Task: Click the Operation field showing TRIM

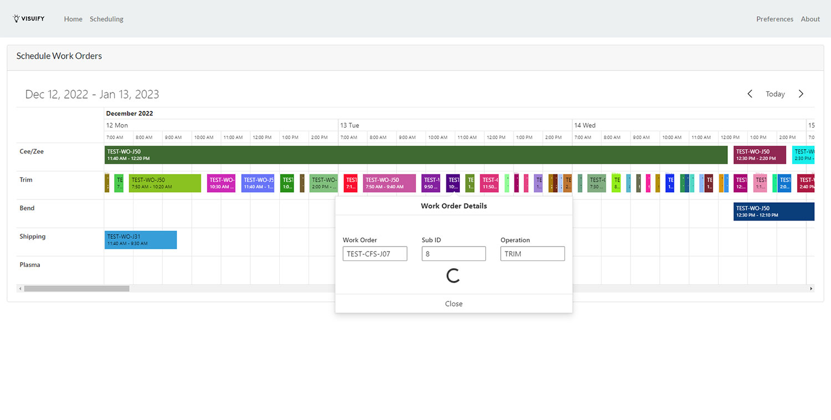Action: click(532, 254)
